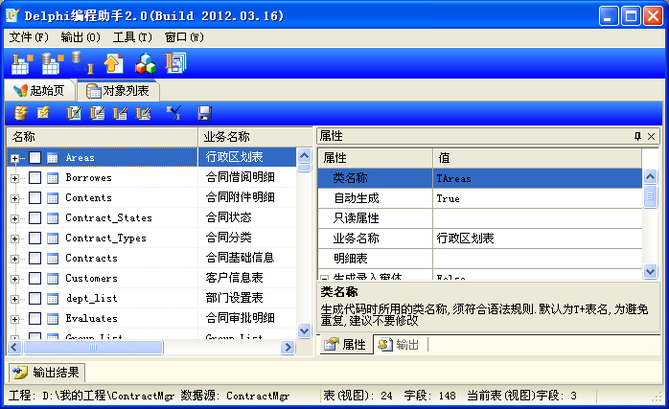
Task: Click the colored cubes toolbar icon
Action: pyautogui.click(x=146, y=64)
